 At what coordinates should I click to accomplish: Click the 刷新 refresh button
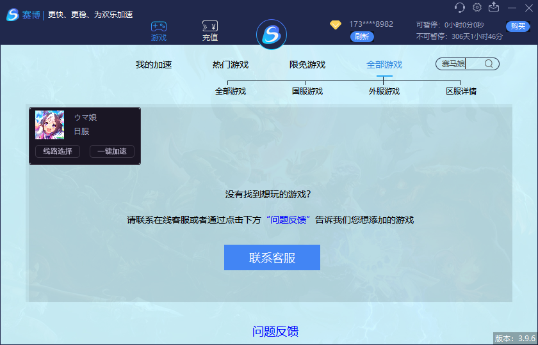[362, 36]
